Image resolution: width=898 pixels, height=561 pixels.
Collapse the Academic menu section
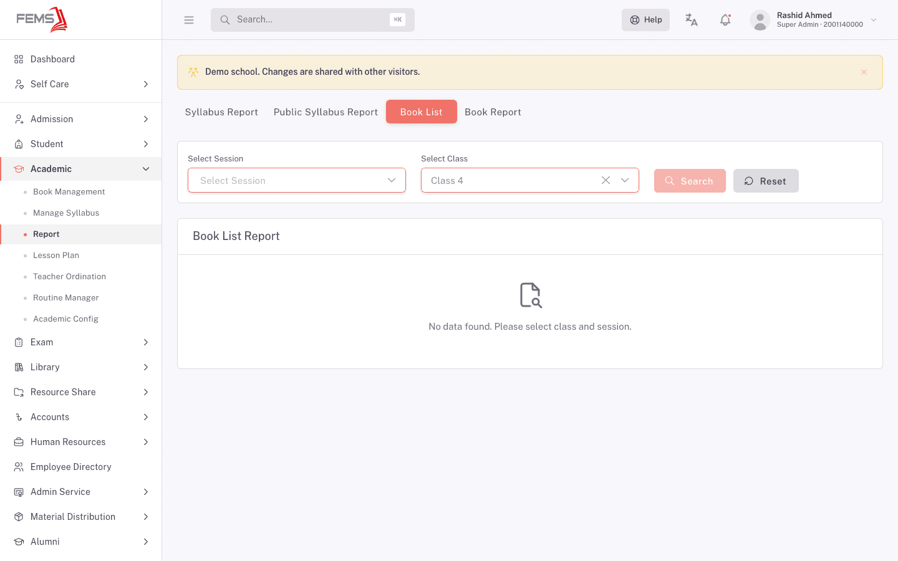[146, 169]
